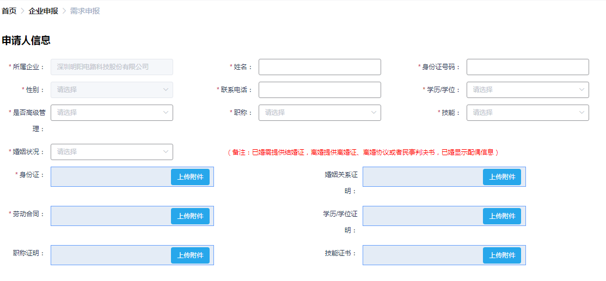Click the 姓名 input field
Viewport: 606px width, 281px height.
tap(320, 67)
